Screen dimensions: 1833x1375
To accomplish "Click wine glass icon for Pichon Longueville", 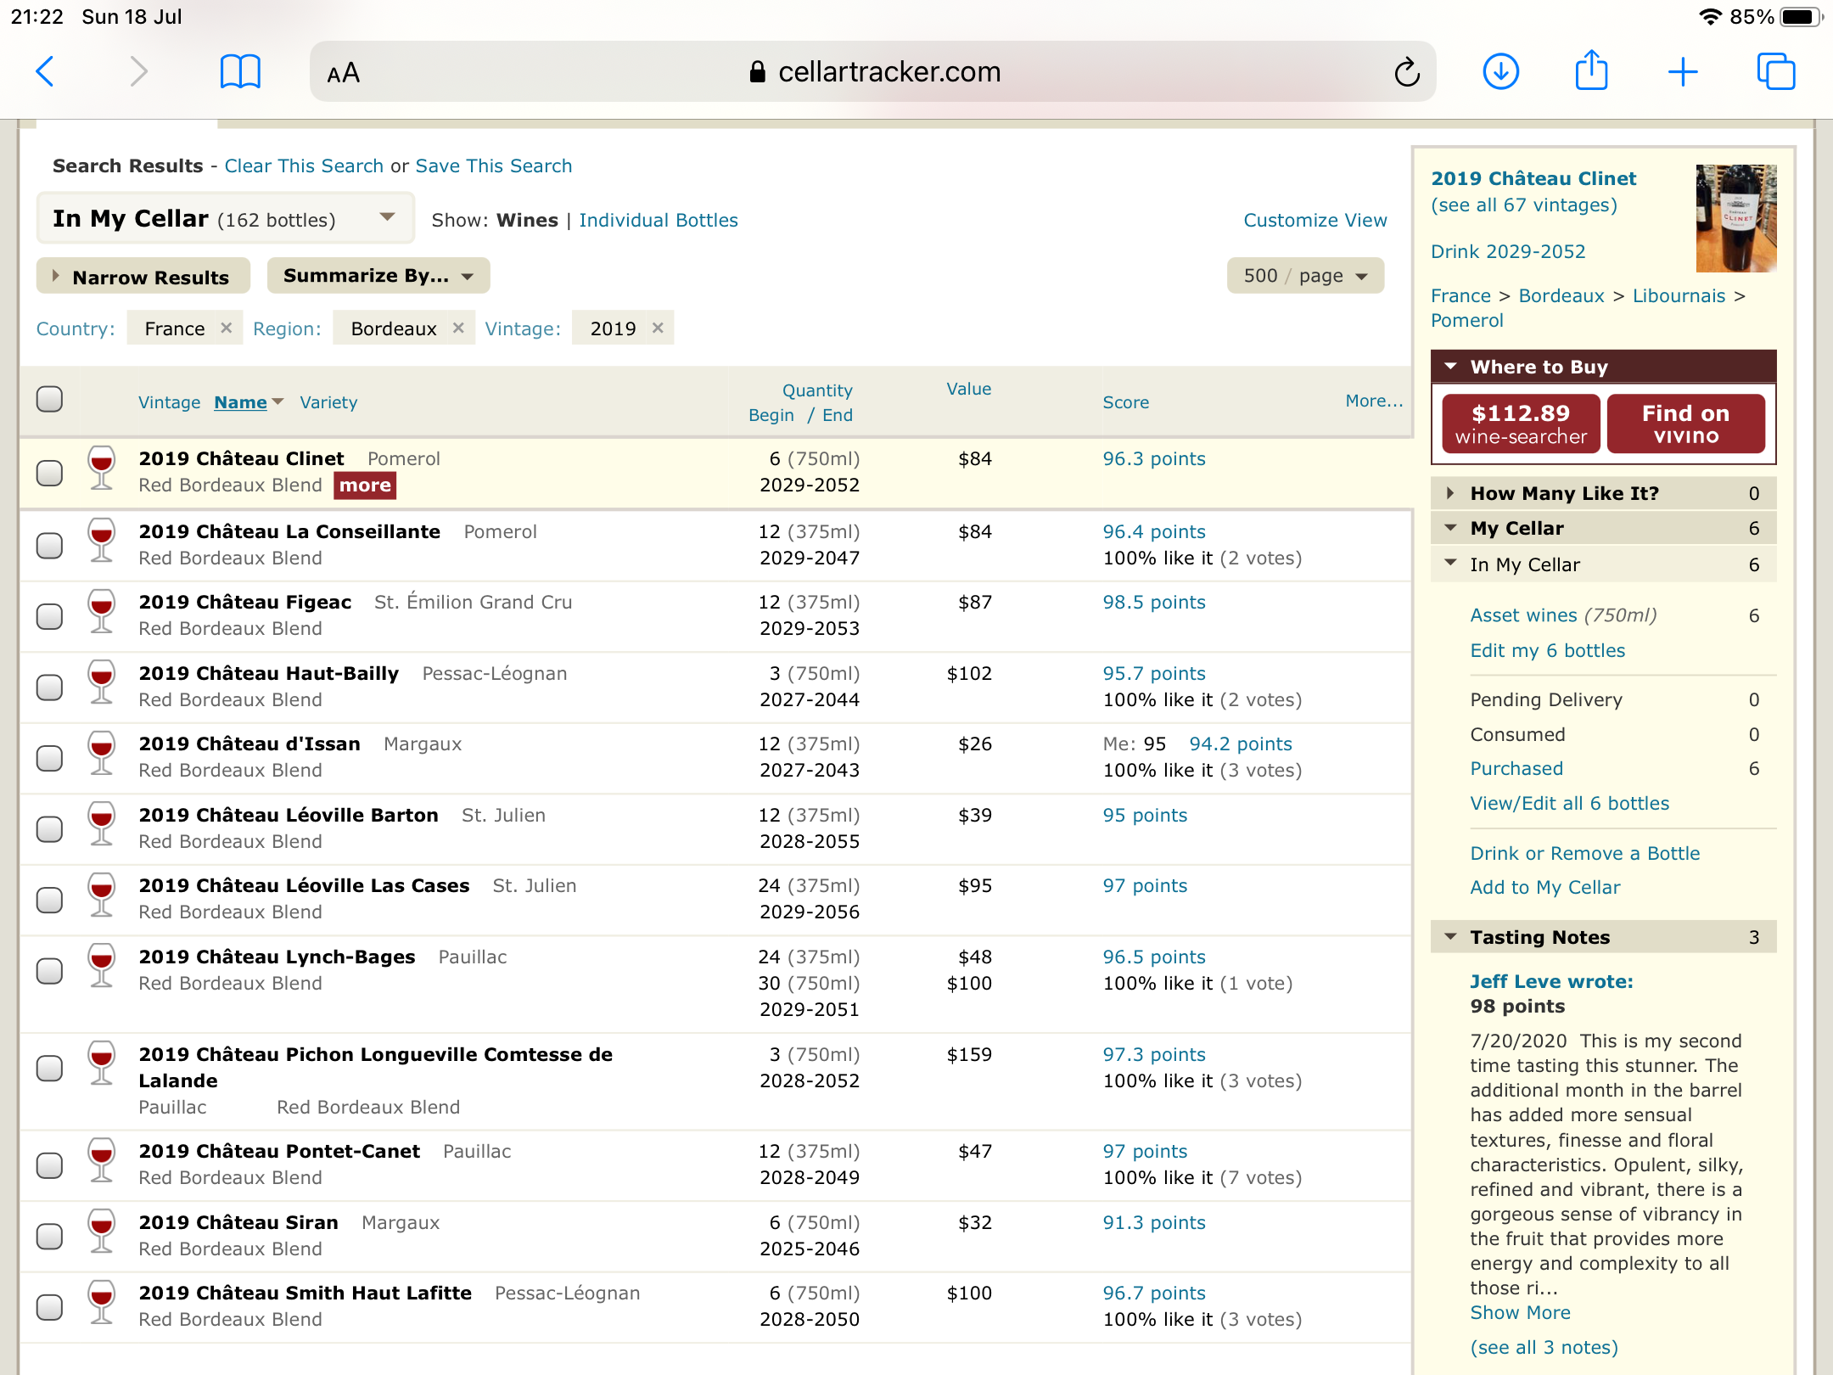I will [x=101, y=1064].
